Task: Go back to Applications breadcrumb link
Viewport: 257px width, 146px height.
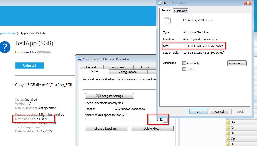Action: pyautogui.click(x=7, y=33)
